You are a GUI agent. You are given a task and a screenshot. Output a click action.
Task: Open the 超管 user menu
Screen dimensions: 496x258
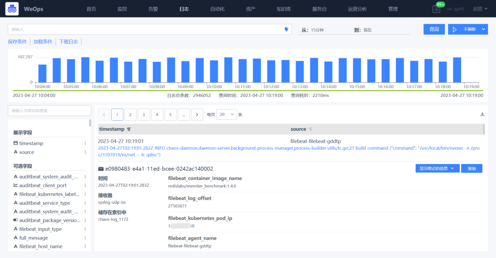pyautogui.click(x=480, y=9)
